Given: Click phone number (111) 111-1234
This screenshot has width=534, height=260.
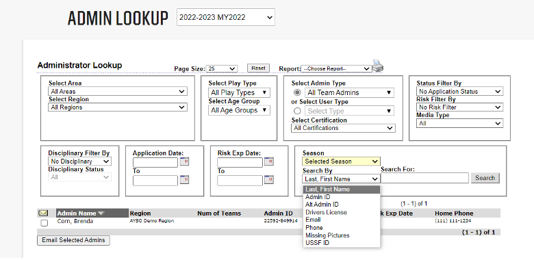Looking at the screenshot, I should click(x=453, y=221).
